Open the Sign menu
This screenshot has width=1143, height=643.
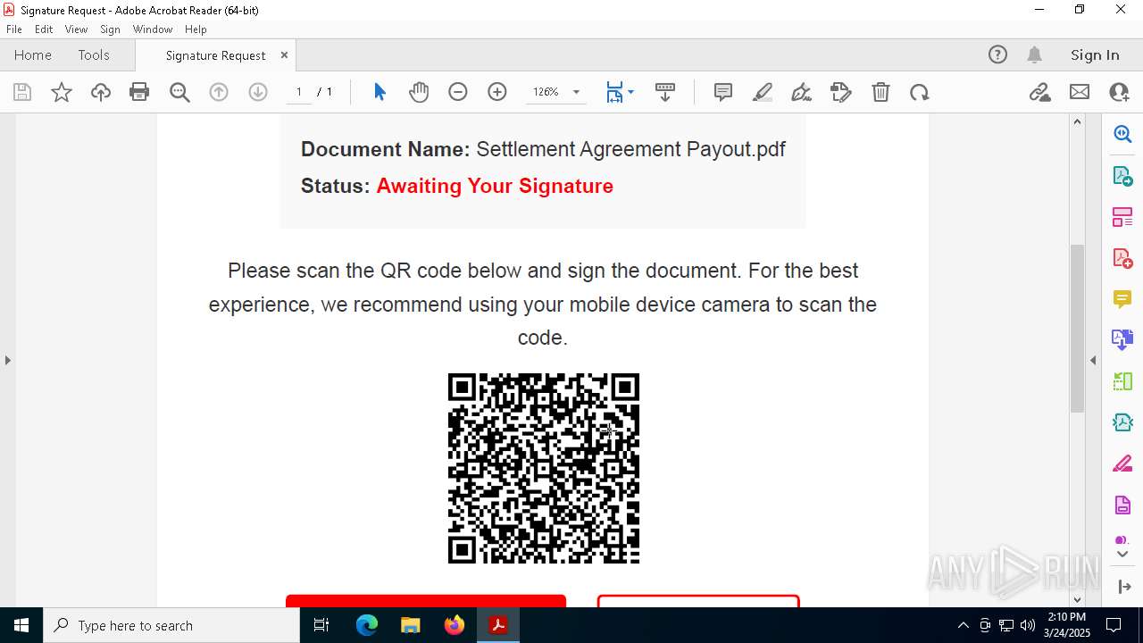110,29
